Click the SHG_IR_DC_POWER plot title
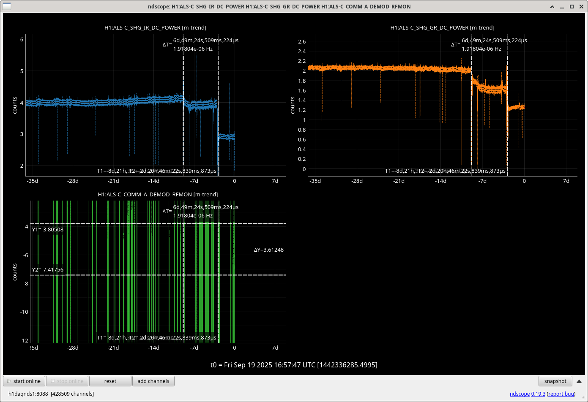Screen dimensions: 588x402 [x=155, y=27]
